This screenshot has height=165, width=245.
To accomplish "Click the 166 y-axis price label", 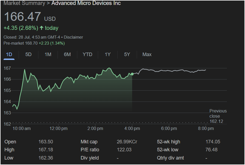I will 7,79.
